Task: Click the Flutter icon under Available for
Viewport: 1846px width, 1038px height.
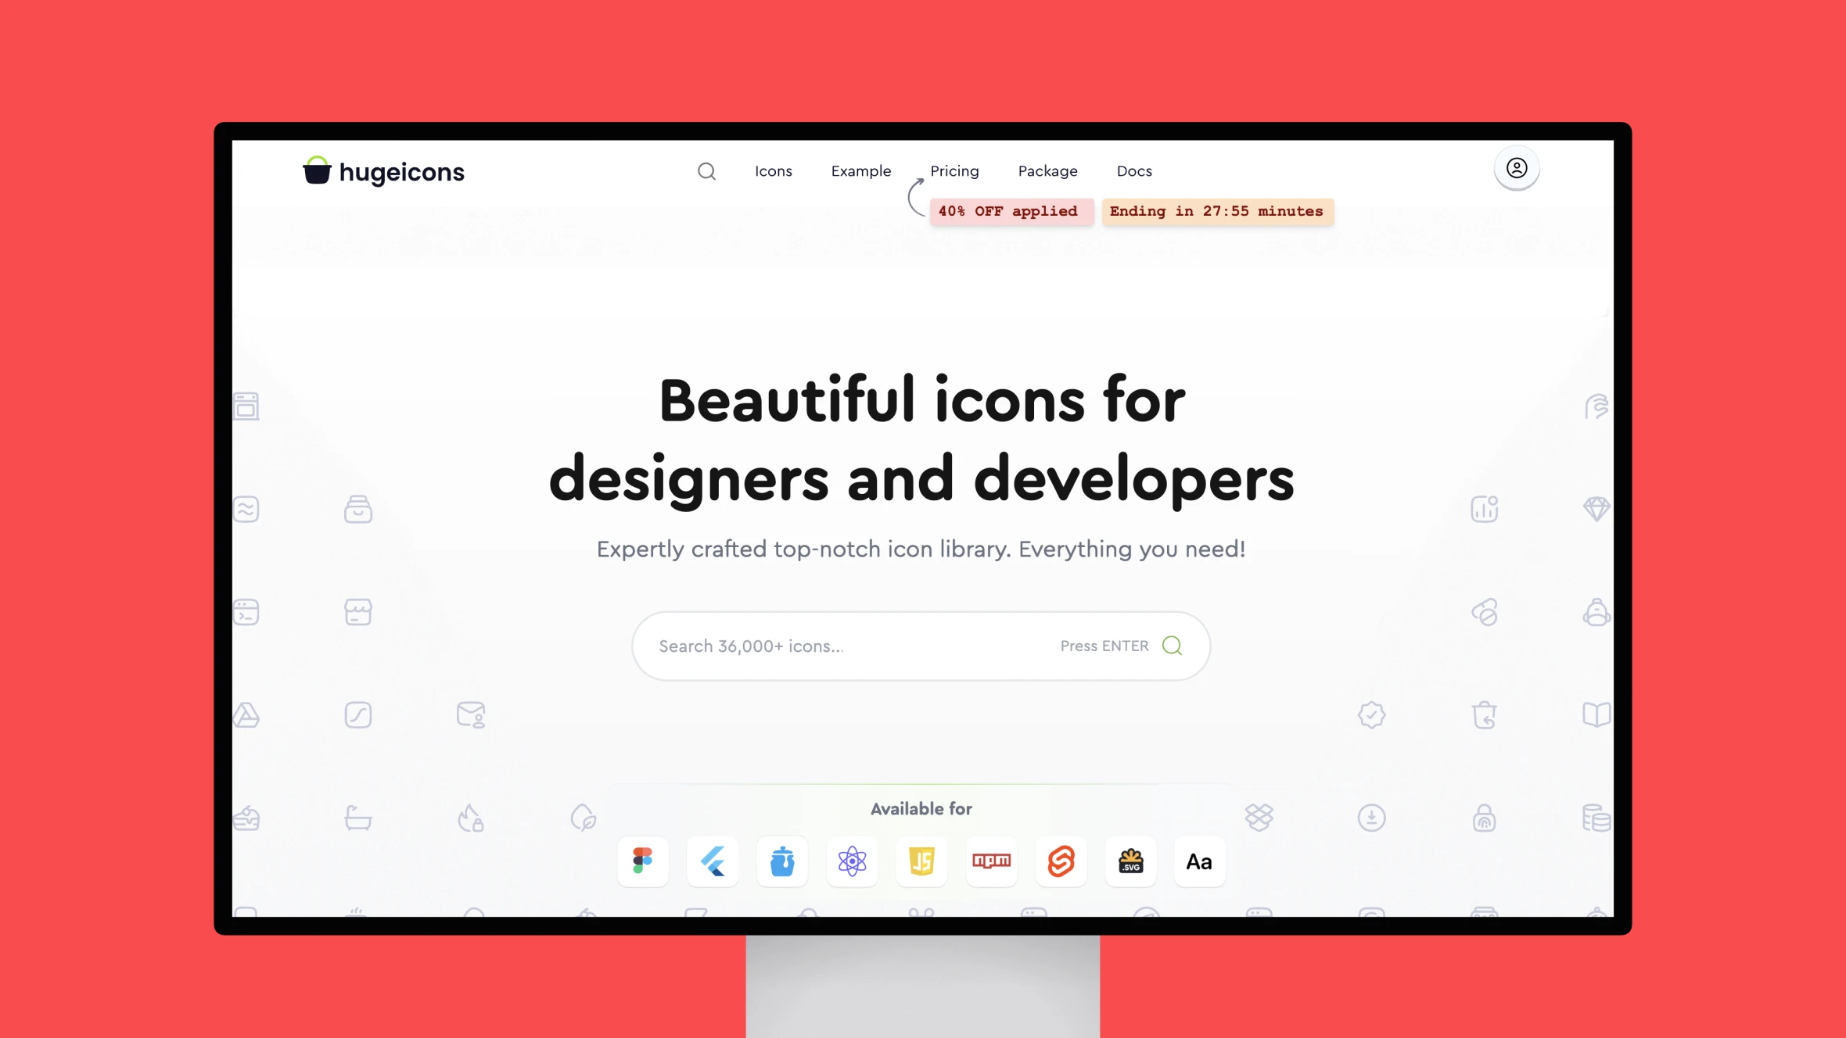Action: click(x=713, y=861)
